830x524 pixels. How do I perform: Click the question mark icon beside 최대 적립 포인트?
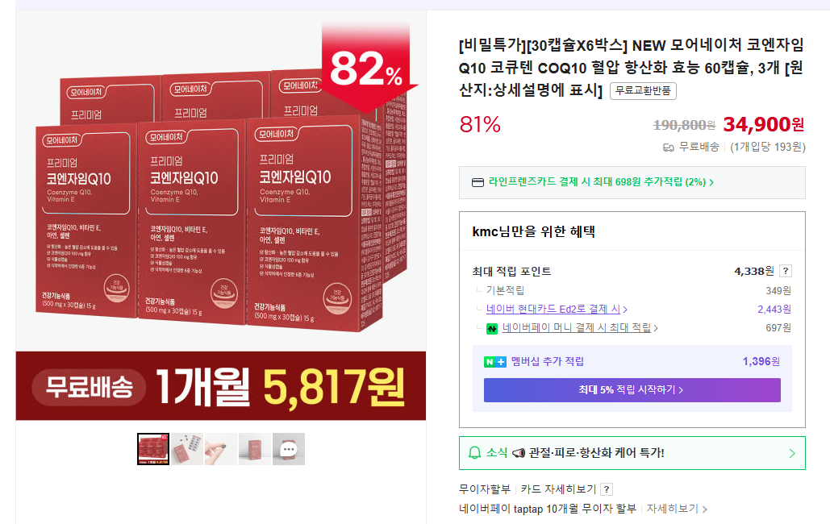(786, 271)
